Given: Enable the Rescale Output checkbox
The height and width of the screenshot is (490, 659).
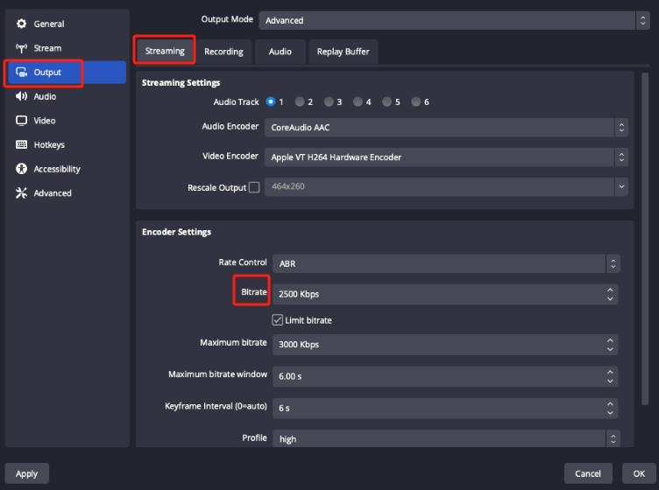Looking at the screenshot, I should [254, 187].
